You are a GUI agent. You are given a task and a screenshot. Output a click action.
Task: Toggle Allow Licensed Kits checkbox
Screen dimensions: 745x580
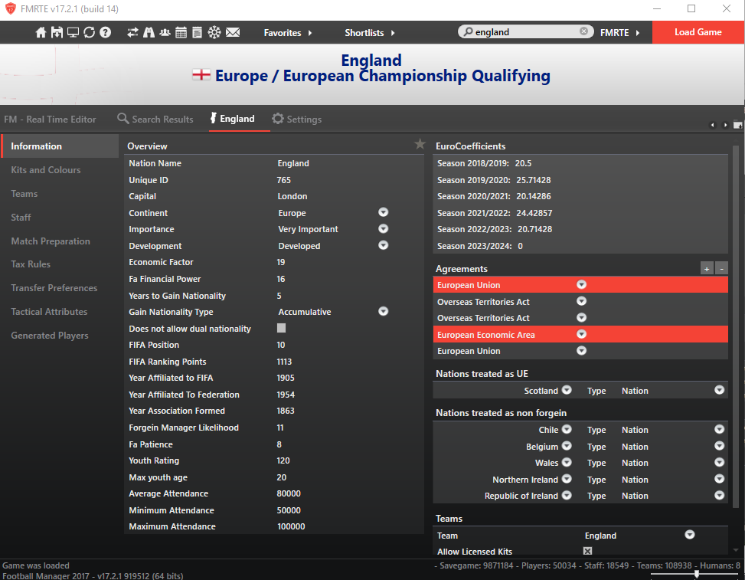point(588,551)
